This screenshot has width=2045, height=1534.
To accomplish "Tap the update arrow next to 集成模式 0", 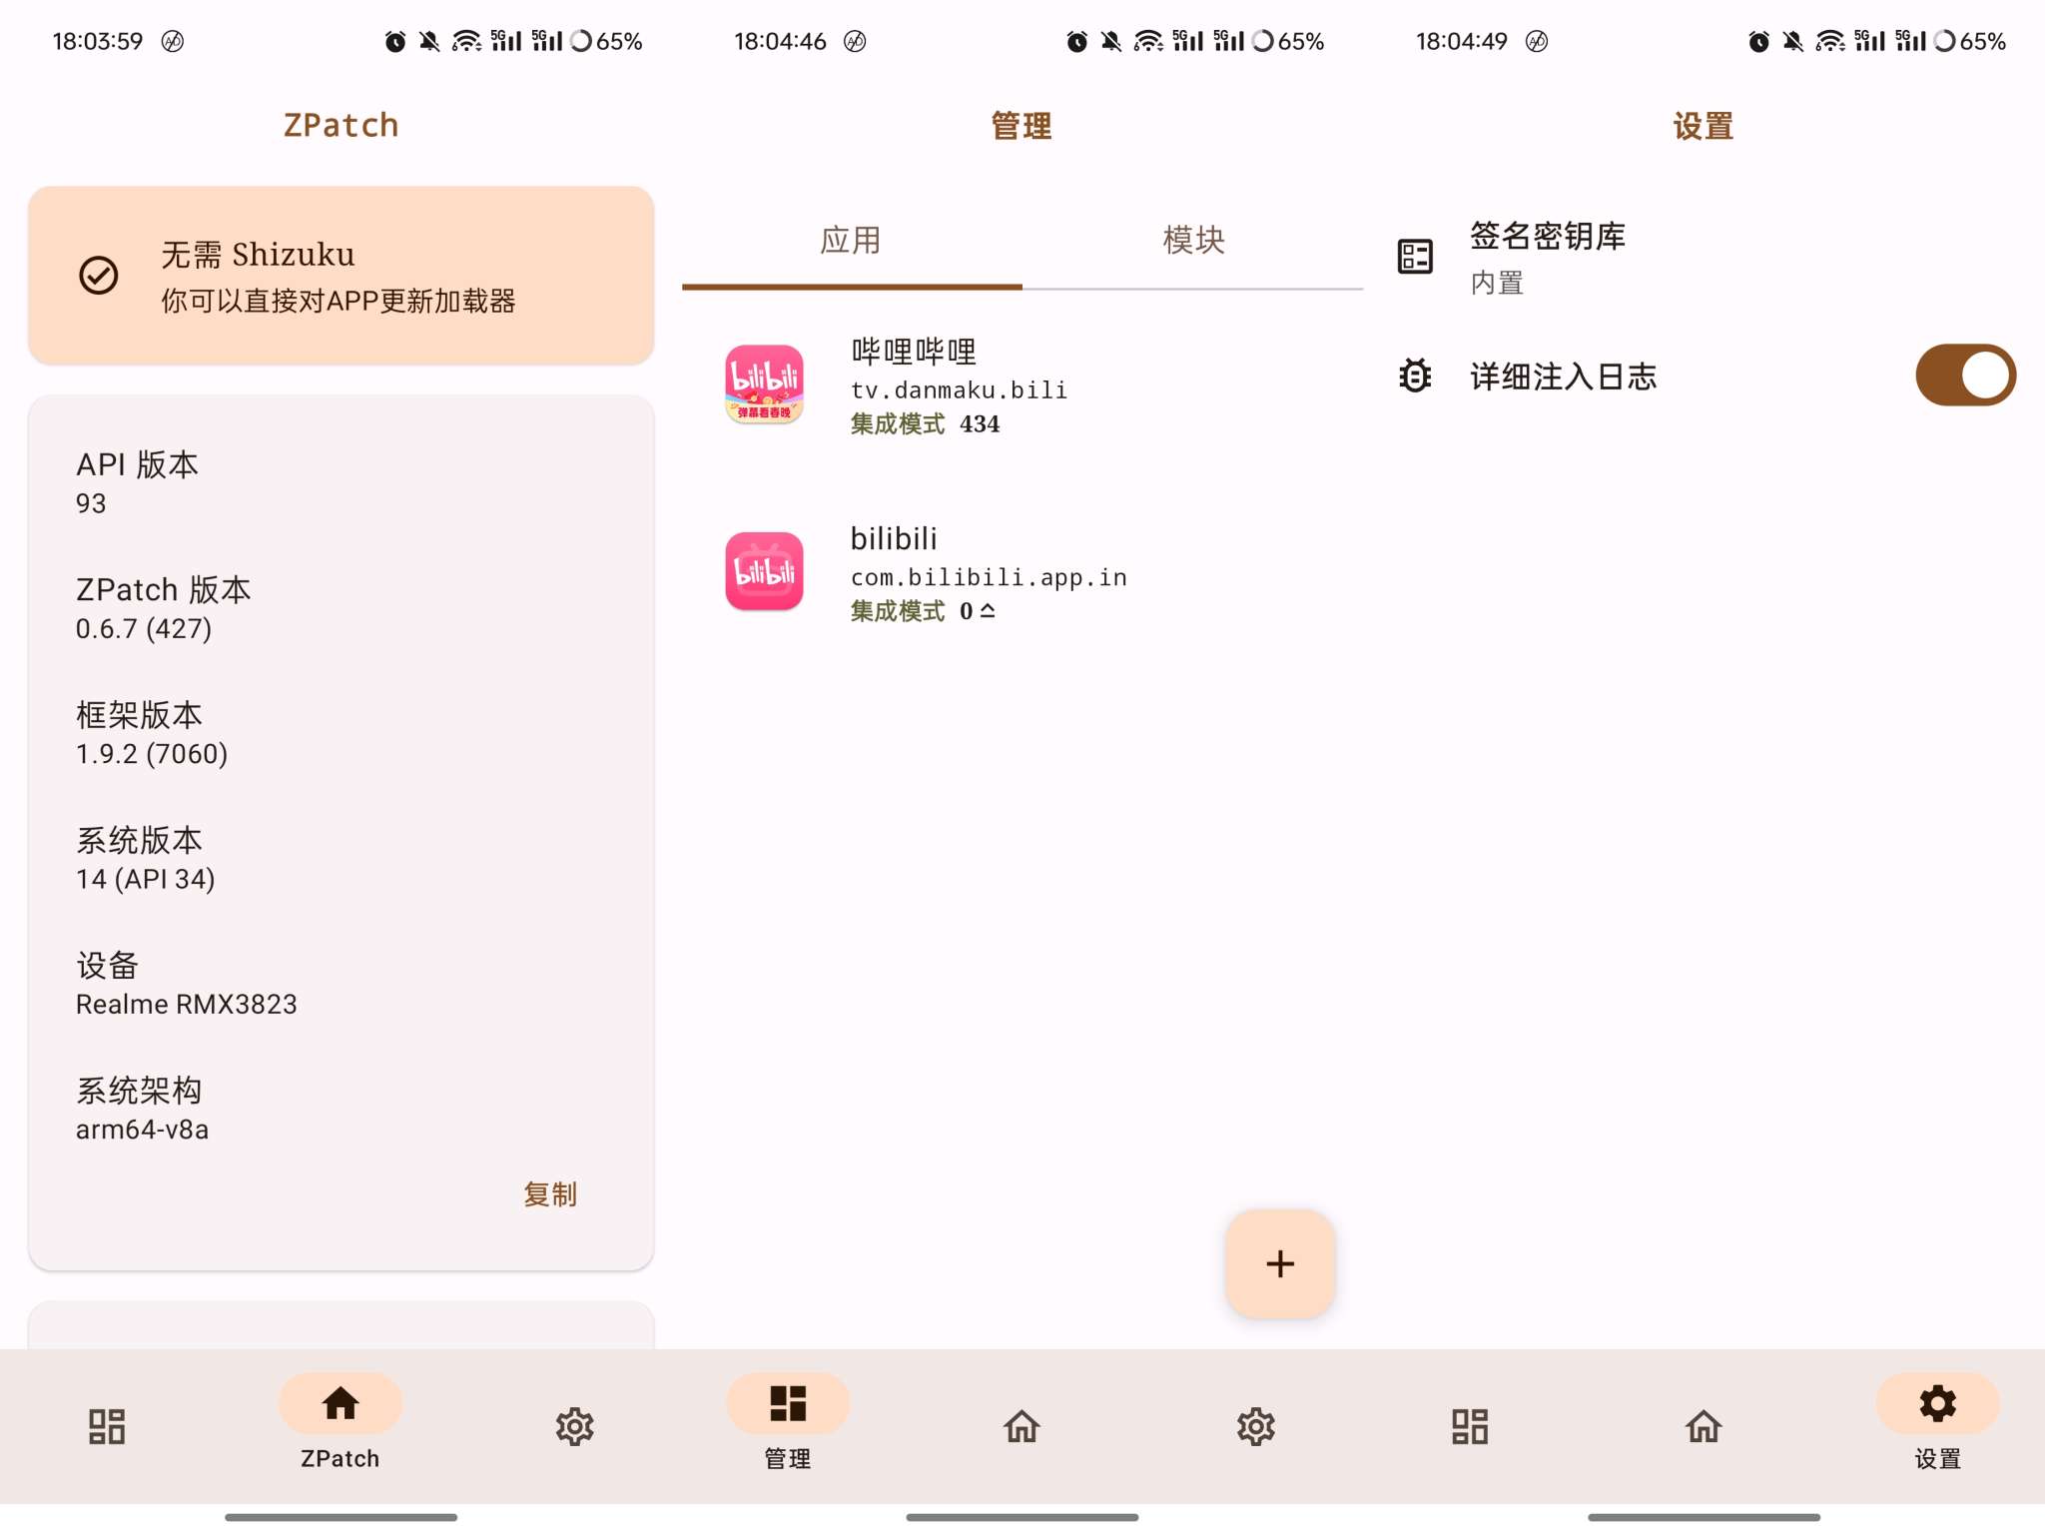I will pyautogui.click(x=988, y=610).
